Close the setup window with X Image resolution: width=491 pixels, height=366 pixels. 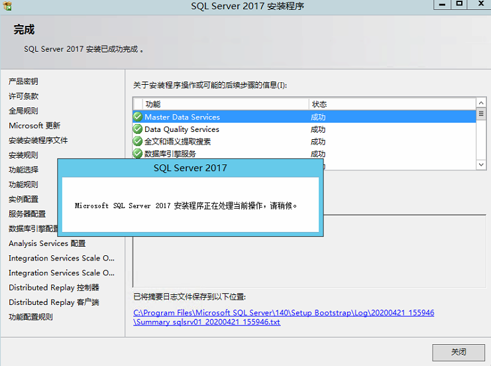pos(481,5)
